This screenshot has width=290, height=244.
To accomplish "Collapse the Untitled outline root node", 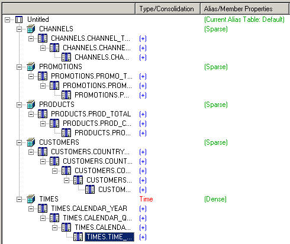I will click(x=7, y=19).
